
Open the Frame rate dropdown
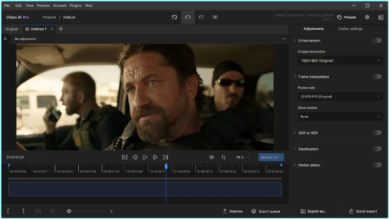click(x=340, y=97)
